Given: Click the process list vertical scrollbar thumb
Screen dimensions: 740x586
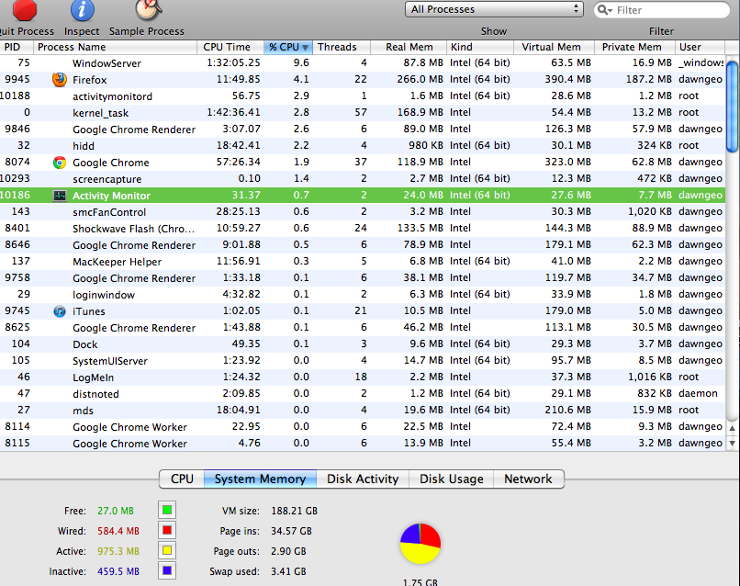Looking at the screenshot, I should click(732, 107).
